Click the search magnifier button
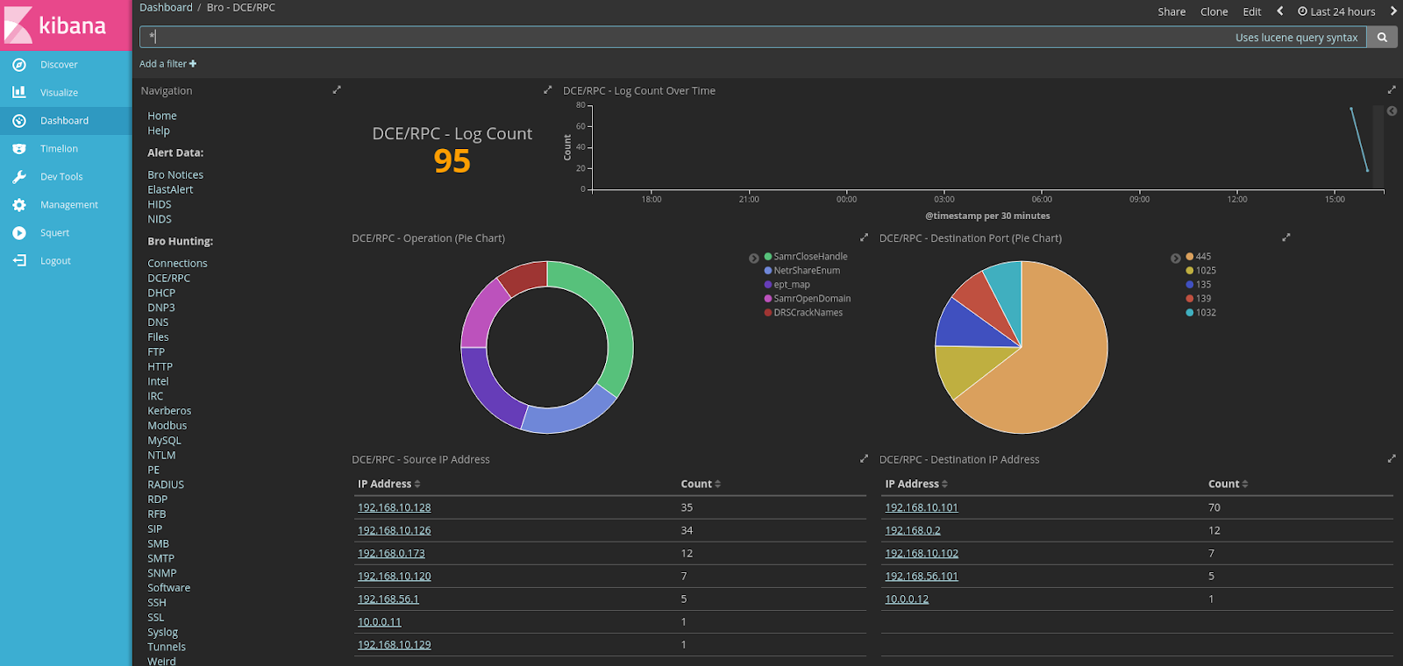 coord(1382,38)
